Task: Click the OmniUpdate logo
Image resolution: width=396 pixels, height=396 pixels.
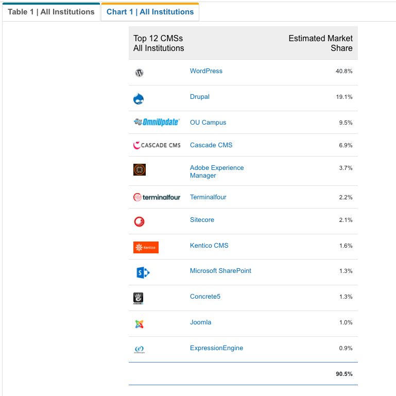Action: pyautogui.click(x=157, y=122)
